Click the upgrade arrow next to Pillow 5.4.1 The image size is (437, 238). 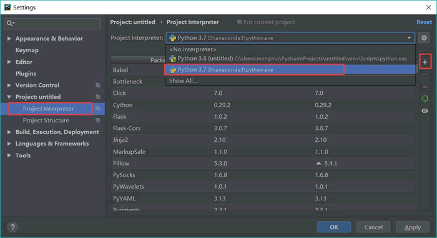click(318, 163)
